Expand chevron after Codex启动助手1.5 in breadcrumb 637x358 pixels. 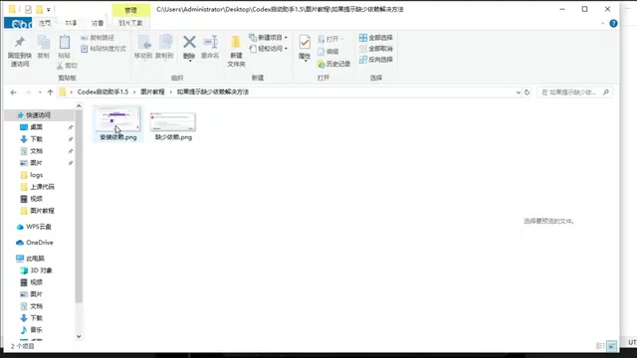tap(134, 92)
